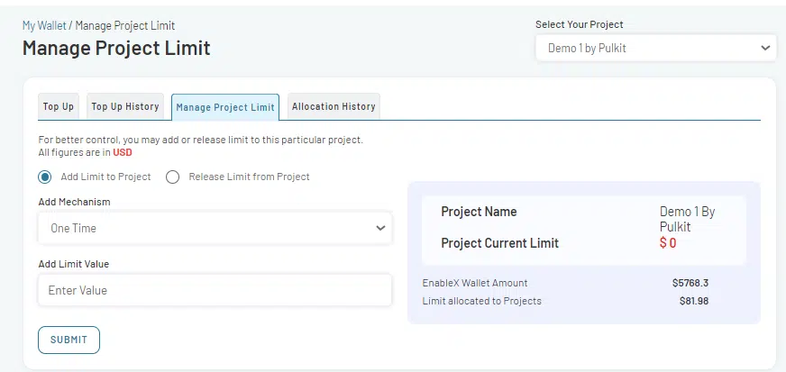Select the Manage Project Limit tab
This screenshot has width=786, height=372.
(225, 107)
